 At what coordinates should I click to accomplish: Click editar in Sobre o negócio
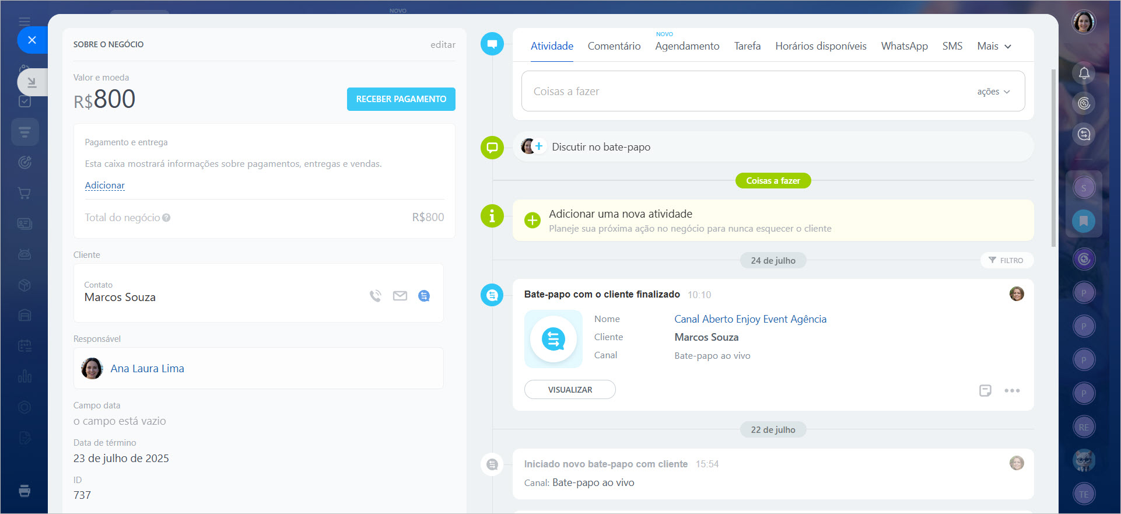pos(443,44)
